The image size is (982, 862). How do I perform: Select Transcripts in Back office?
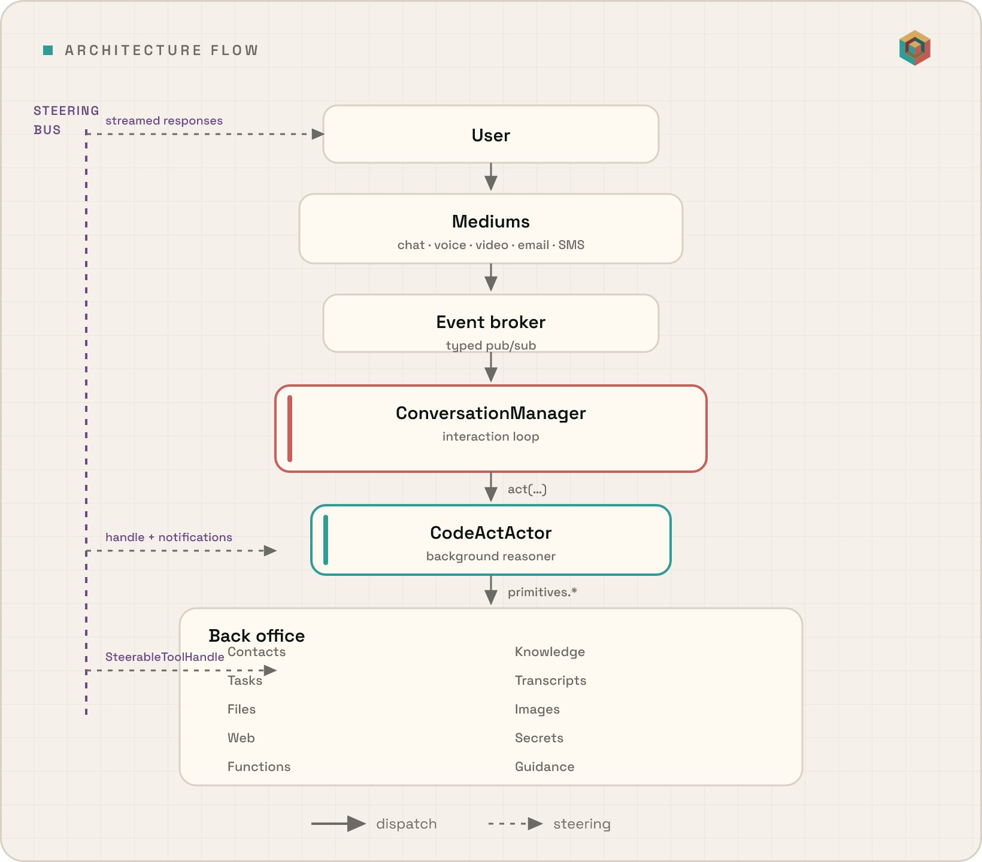click(x=550, y=681)
